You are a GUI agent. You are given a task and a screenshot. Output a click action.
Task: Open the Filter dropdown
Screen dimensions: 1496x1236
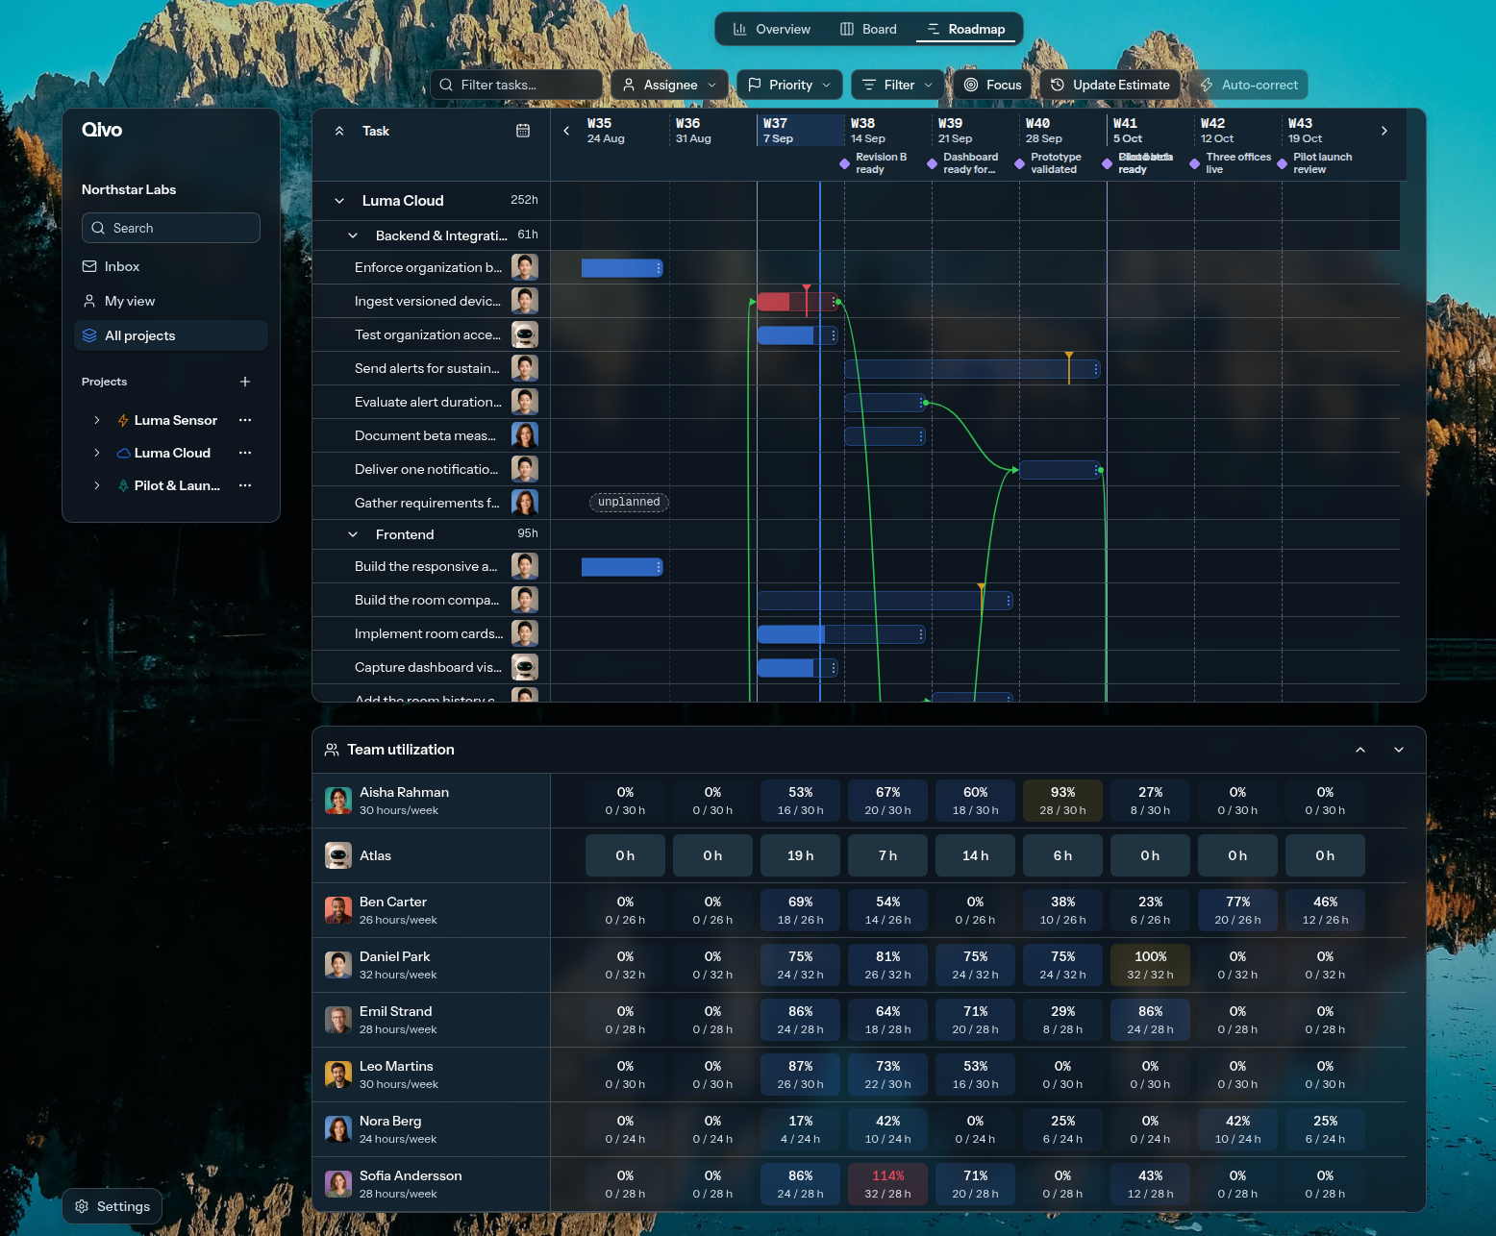(898, 85)
